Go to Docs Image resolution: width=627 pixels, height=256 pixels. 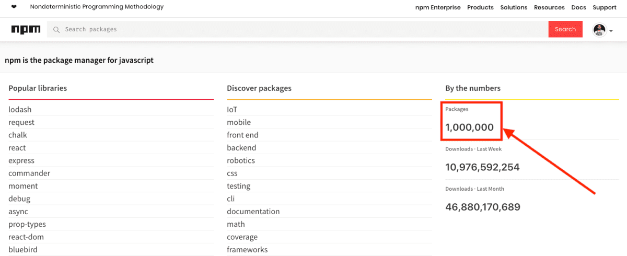(578, 7)
